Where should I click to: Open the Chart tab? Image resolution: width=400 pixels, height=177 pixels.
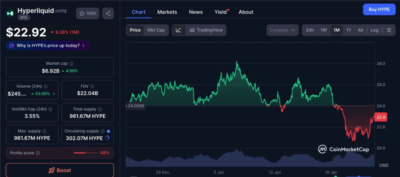[139, 12]
